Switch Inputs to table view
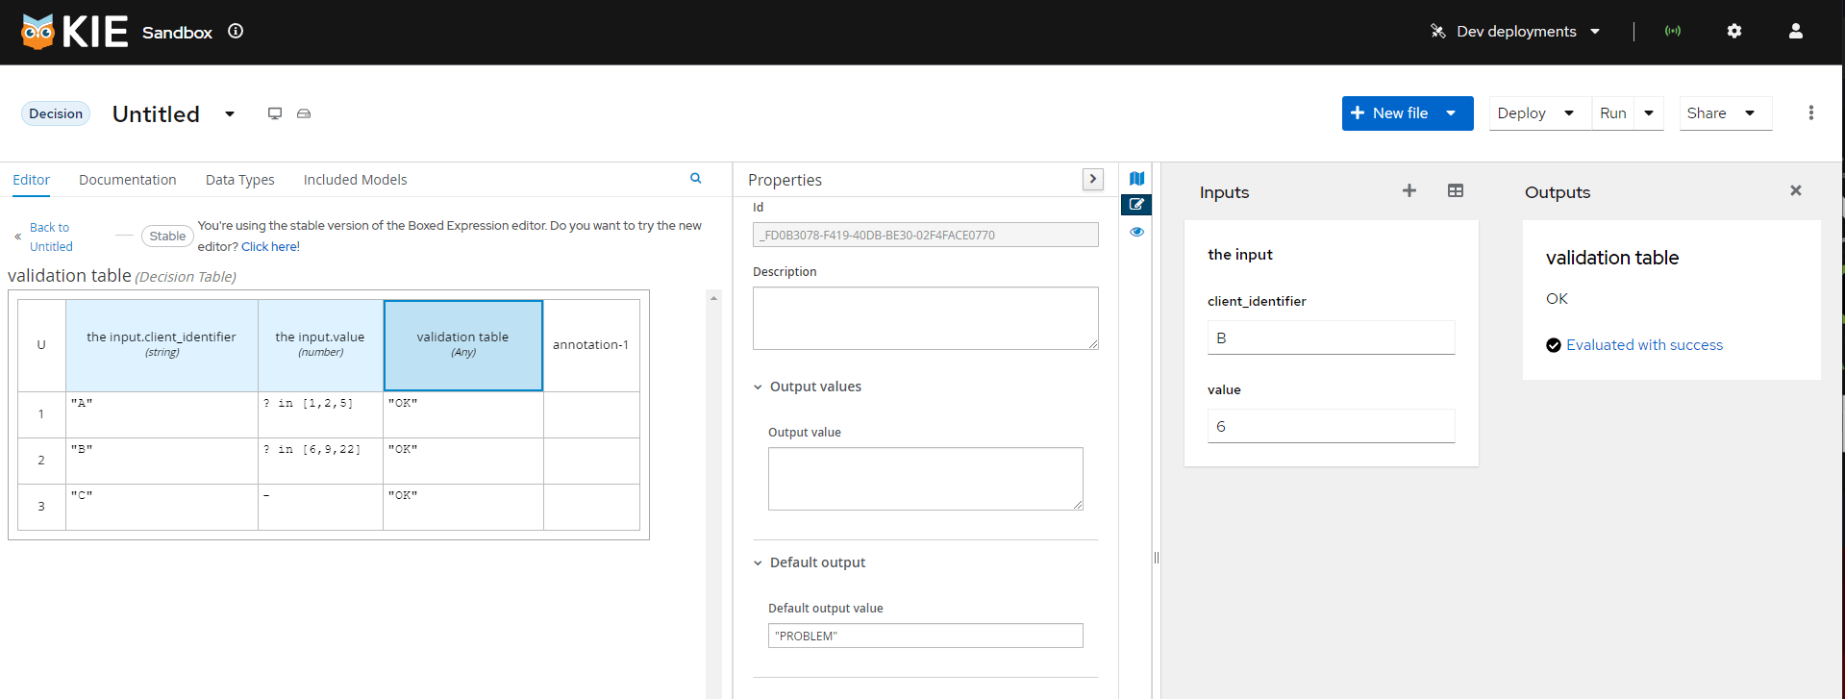Screen dimensions: 1845x699 [1456, 190]
